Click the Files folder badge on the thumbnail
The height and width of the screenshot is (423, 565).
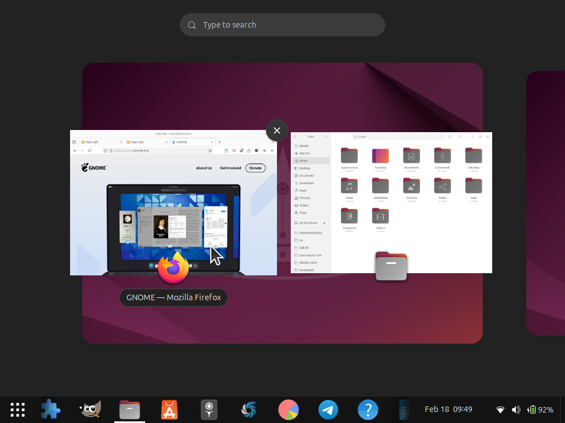click(391, 266)
